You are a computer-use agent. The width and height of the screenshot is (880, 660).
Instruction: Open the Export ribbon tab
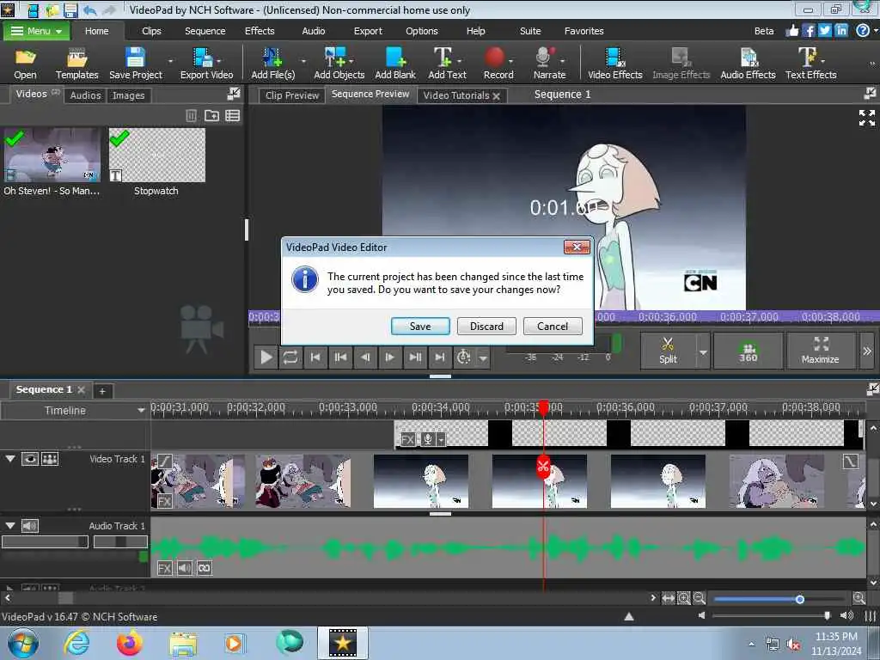click(368, 31)
